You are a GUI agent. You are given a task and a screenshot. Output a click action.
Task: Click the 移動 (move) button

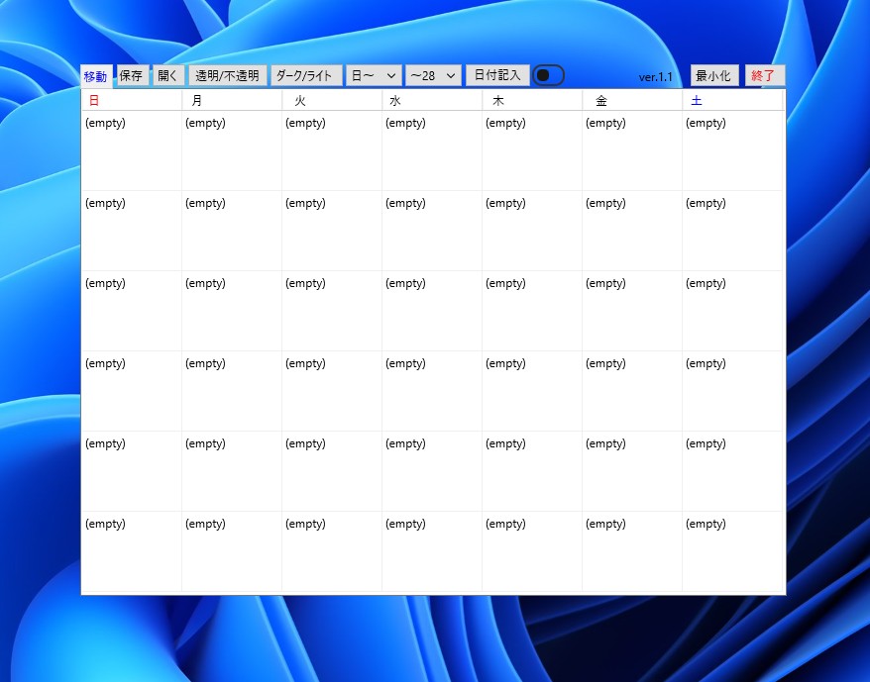tap(96, 76)
